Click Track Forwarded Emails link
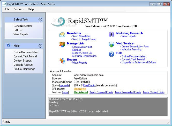 (128, 92)
